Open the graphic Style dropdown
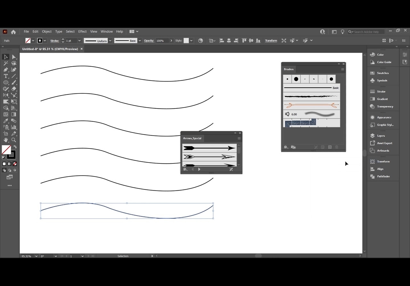410x286 pixels. pyautogui.click(x=191, y=41)
